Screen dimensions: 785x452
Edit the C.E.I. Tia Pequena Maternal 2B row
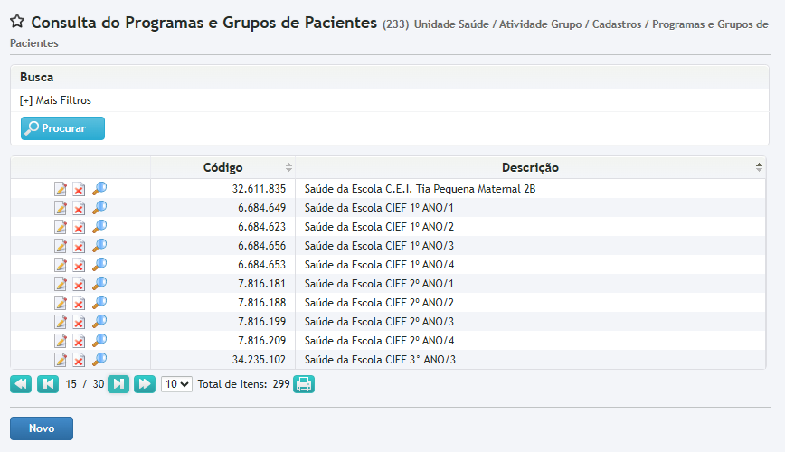(x=61, y=189)
